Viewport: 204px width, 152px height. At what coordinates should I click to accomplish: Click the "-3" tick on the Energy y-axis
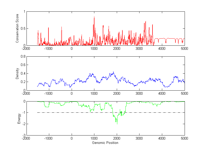tap(23, 135)
